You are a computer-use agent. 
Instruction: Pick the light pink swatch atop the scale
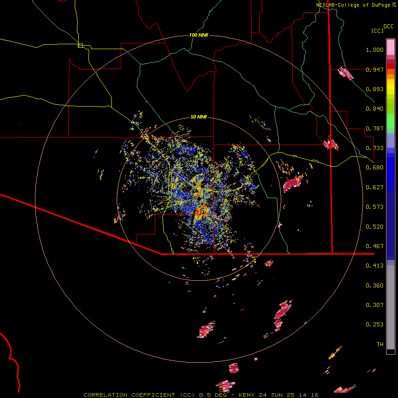point(390,47)
